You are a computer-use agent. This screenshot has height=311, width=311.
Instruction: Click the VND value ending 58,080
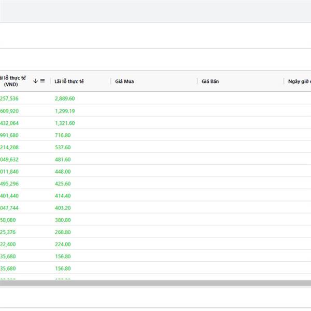tap(8, 220)
